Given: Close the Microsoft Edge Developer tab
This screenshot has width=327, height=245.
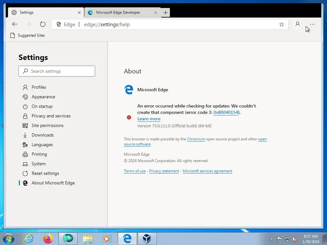Looking at the screenshot, I should [156, 12].
